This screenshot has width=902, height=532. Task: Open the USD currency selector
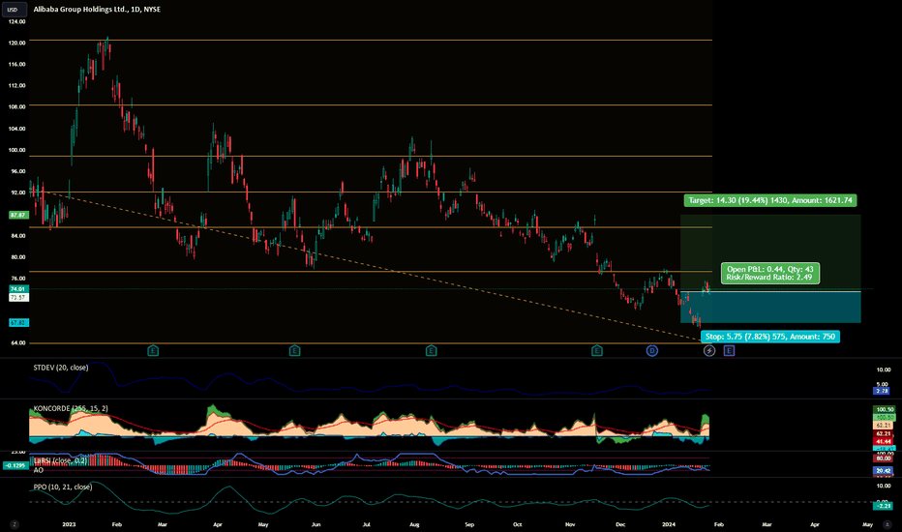(13, 10)
